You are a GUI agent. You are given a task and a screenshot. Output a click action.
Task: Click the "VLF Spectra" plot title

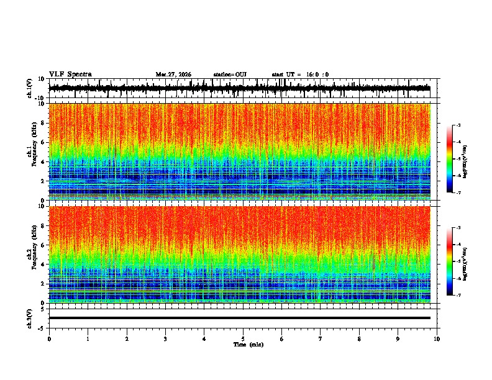[x=70, y=75]
